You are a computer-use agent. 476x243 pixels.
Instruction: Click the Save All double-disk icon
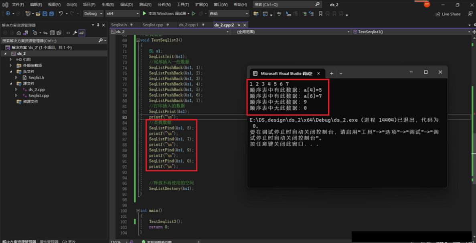52,14
